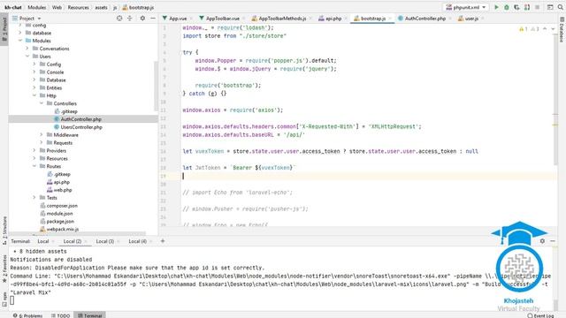Collapse the Modules folder
This screenshot has height=318, width=566.
click(x=20, y=41)
